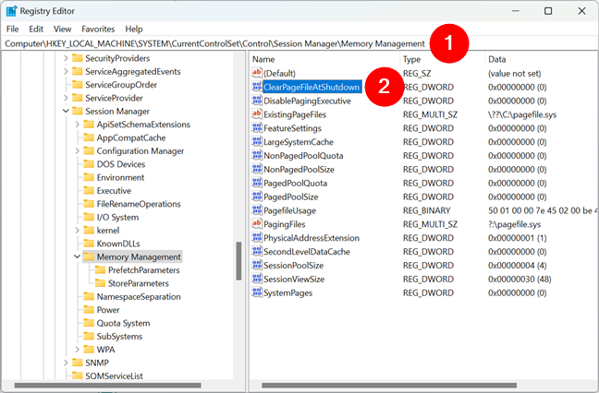This screenshot has height=393, width=599.
Task: Select the SecondLevelDataCache value
Action: 307,252
